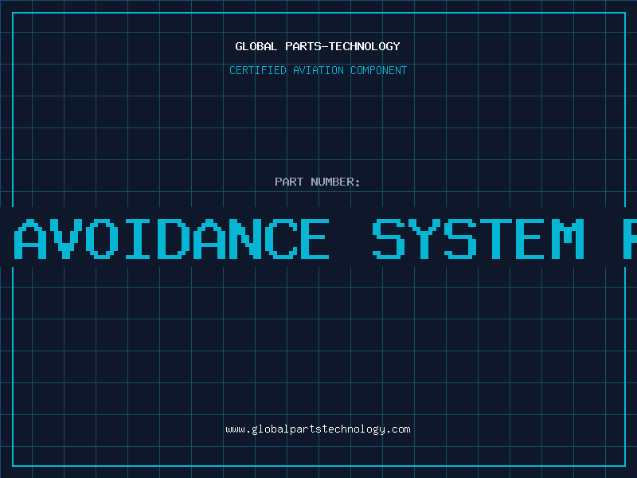
Task: Click the word AVOIDANCE in scrolling banner
Action: pos(174,239)
